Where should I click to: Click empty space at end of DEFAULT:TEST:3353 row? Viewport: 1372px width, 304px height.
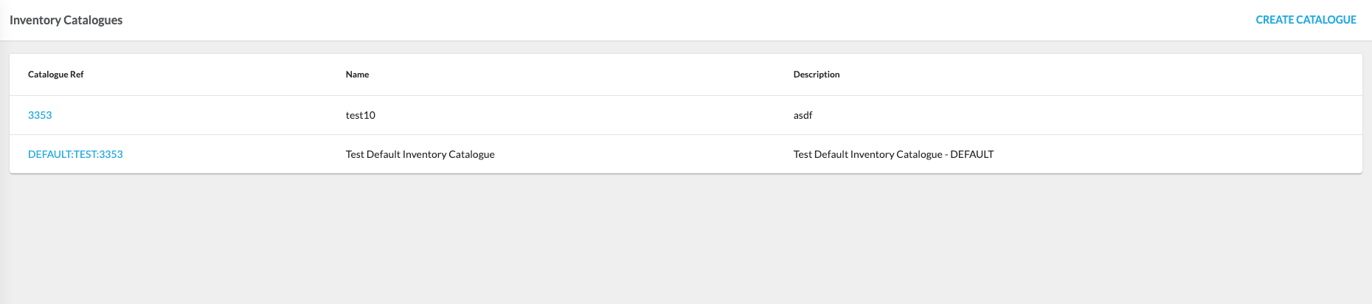coord(1217,154)
